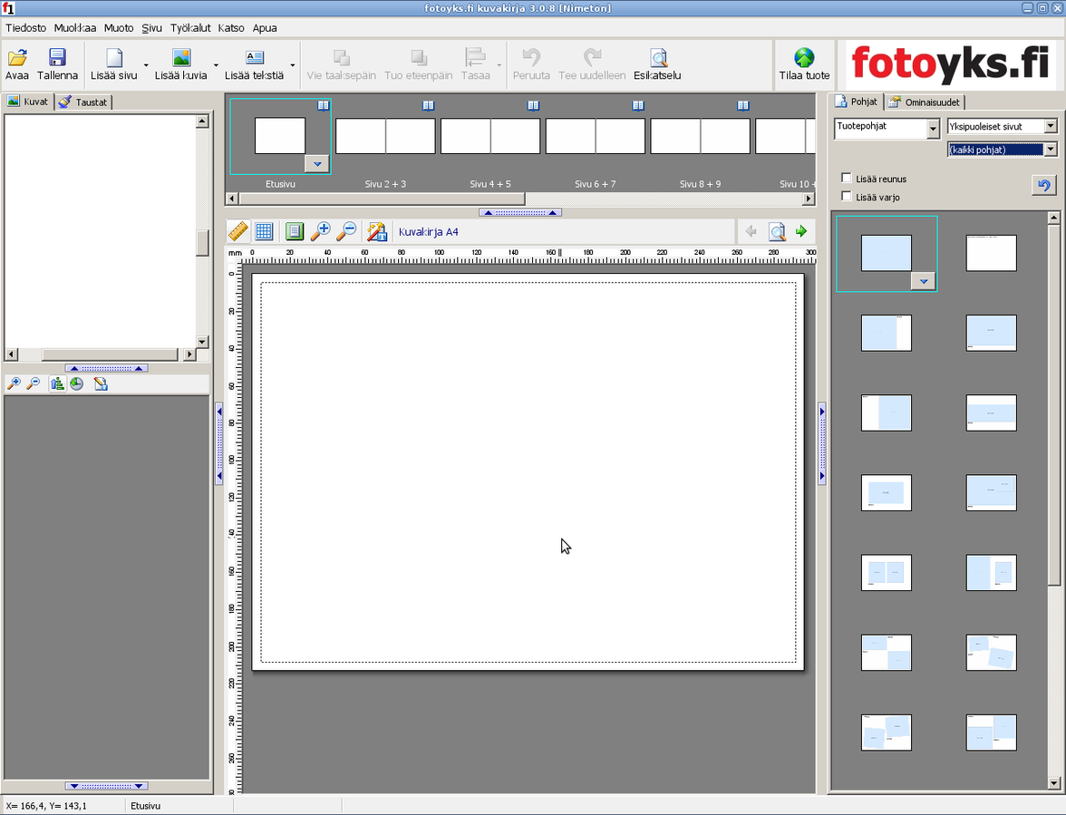Click the Lisää tekstiä button
1066x815 pixels.
(x=255, y=65)
